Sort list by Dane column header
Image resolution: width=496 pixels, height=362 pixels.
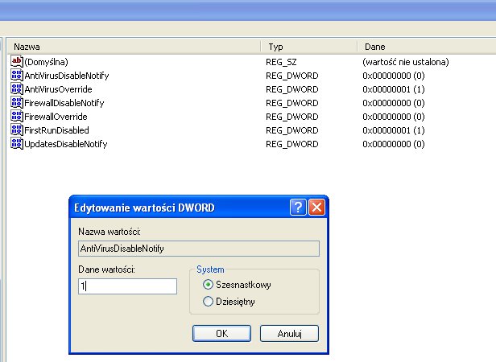click(427, 47)
